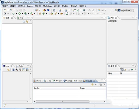Click the fit-to-window icon in Image Preview
Screen dimensions: 139x109
tap(27, 70)
